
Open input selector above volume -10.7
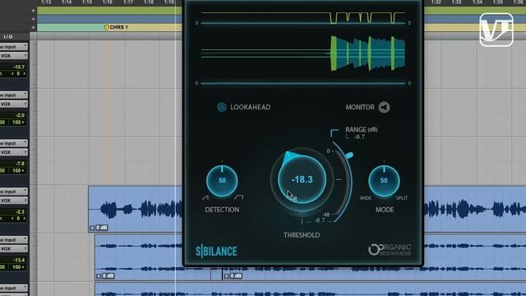point(13,47)
